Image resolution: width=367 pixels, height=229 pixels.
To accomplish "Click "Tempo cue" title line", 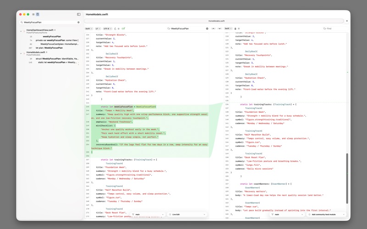I will [x=247, y=207].
